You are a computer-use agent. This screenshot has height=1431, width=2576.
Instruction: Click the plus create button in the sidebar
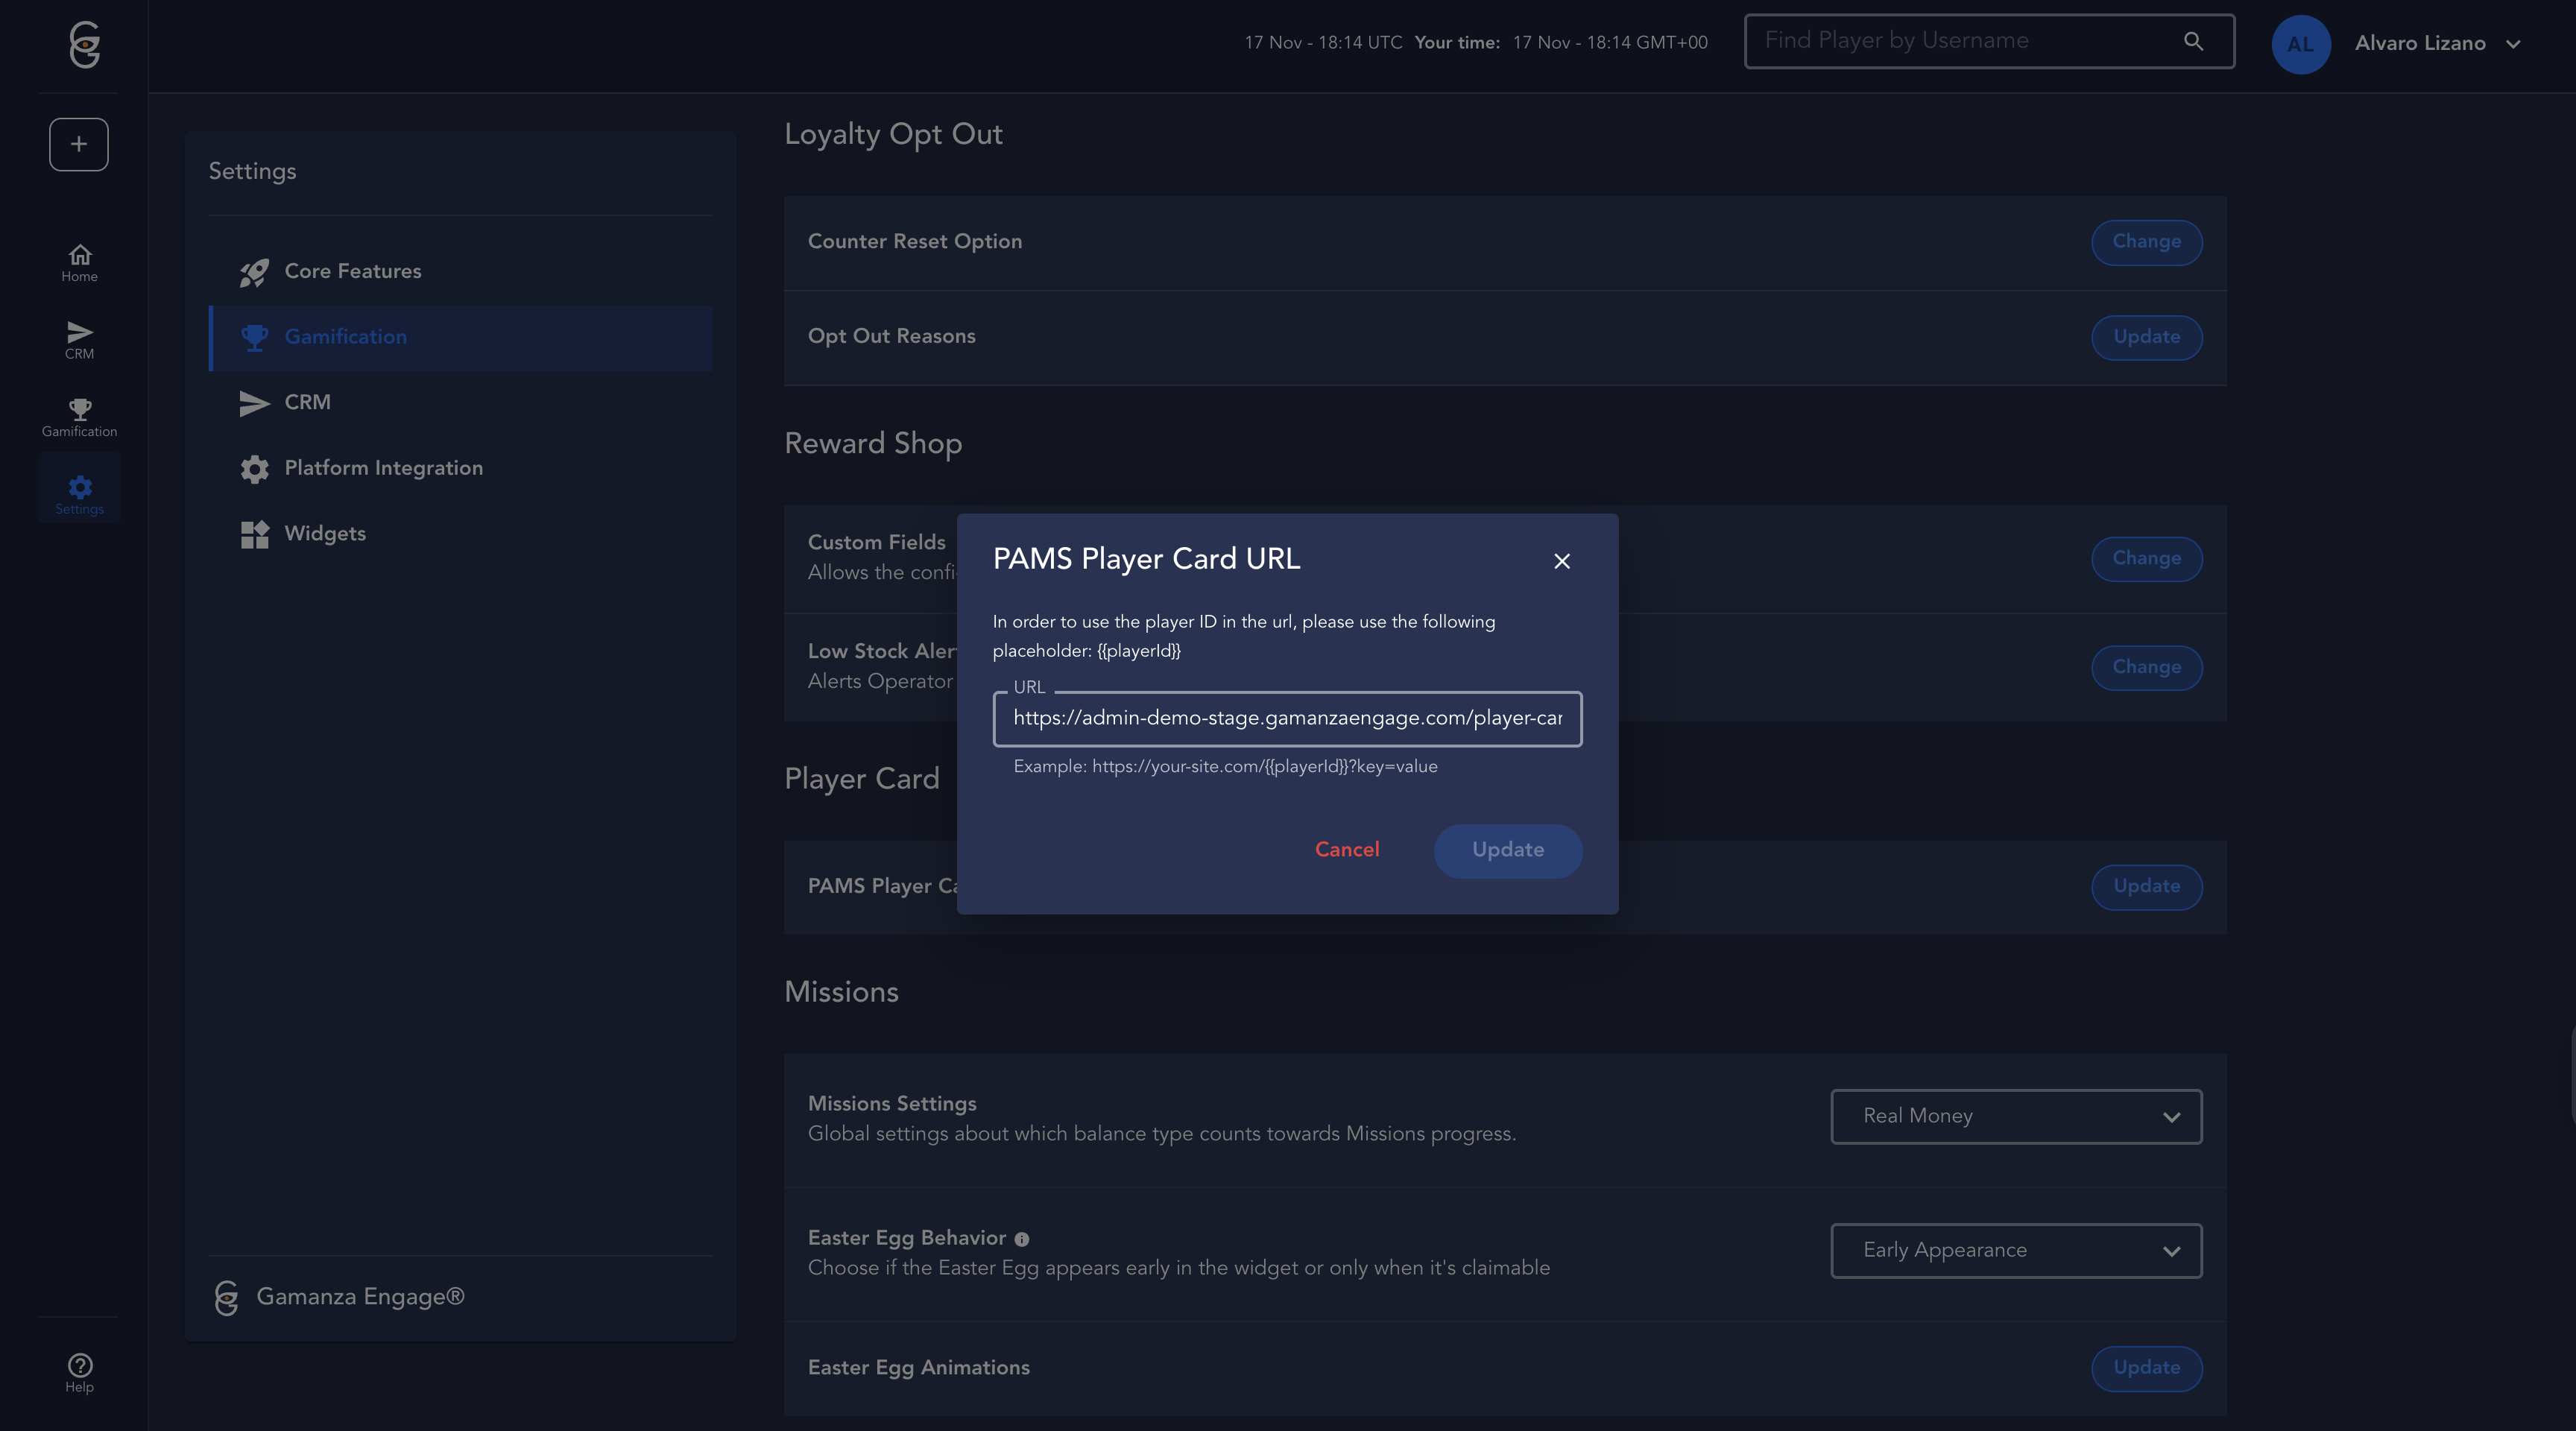(79, 144)
